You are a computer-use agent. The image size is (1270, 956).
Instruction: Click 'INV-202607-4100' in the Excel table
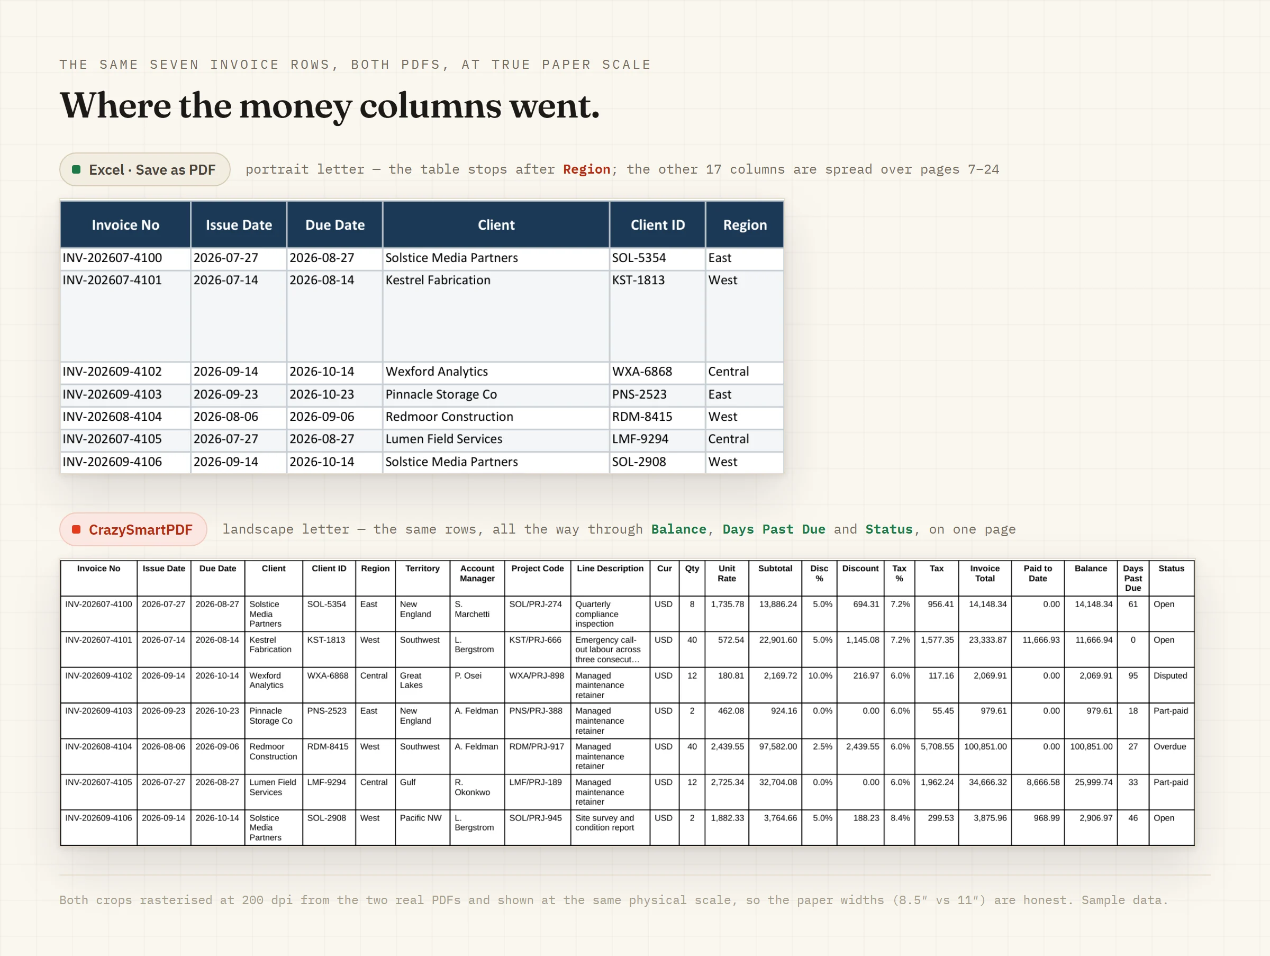tap(112, 258)
